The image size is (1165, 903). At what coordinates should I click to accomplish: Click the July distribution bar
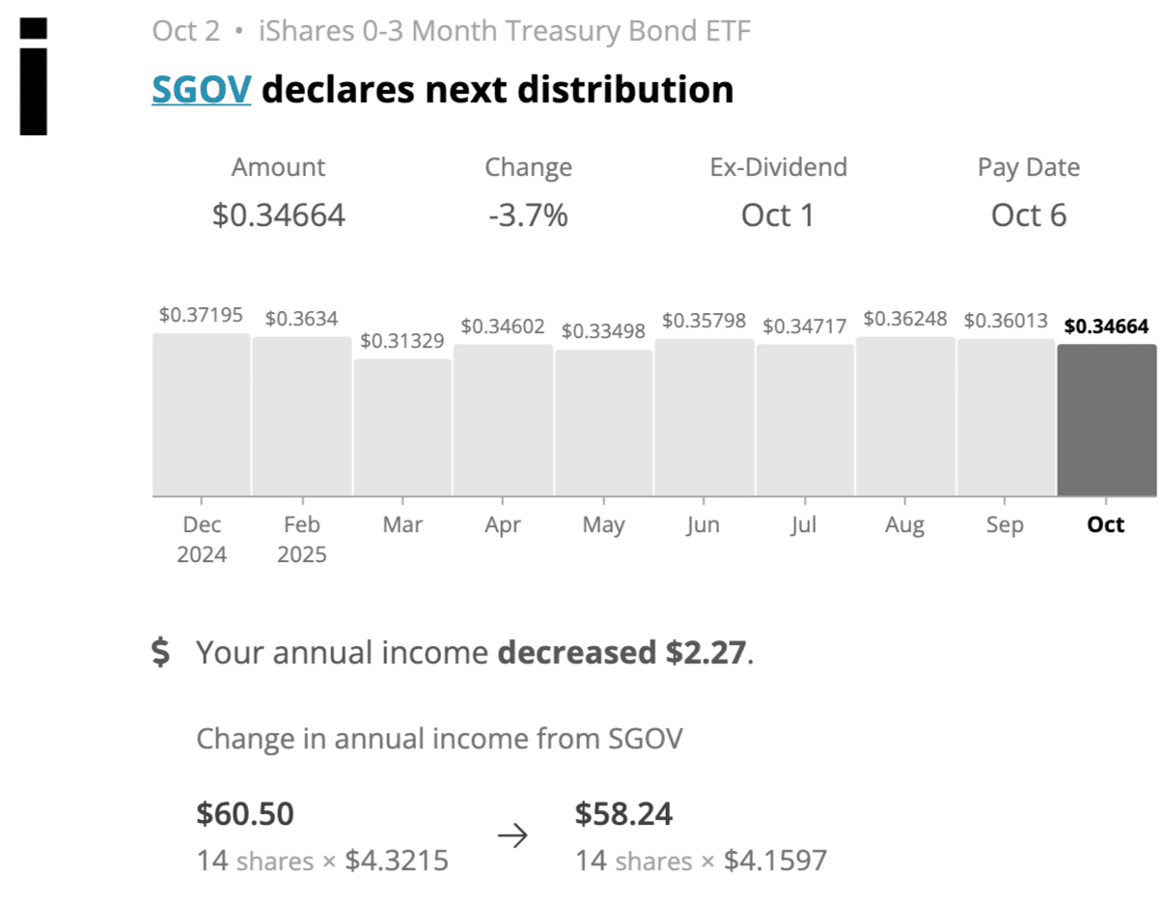(x=804, y=420)
